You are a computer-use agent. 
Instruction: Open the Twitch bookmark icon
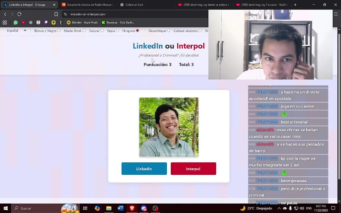[x=46, y=22]
